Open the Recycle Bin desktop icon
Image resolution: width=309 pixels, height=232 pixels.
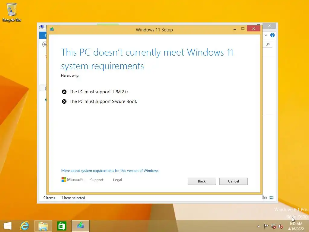point(12,12)
